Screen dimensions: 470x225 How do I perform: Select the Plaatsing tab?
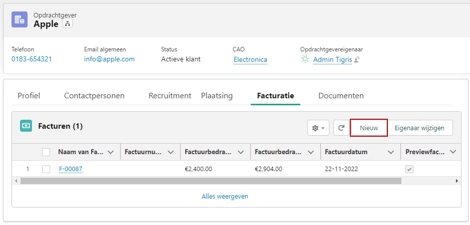217,96
